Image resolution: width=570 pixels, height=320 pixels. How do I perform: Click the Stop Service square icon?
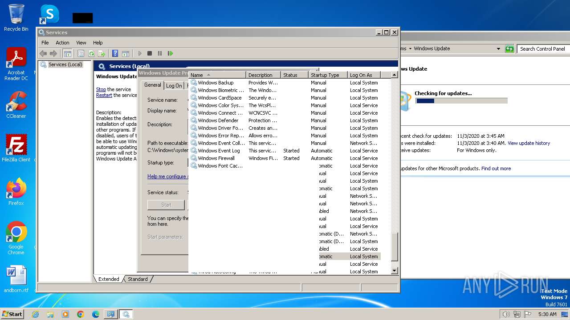pyautogui.click(x=150, y=53)
